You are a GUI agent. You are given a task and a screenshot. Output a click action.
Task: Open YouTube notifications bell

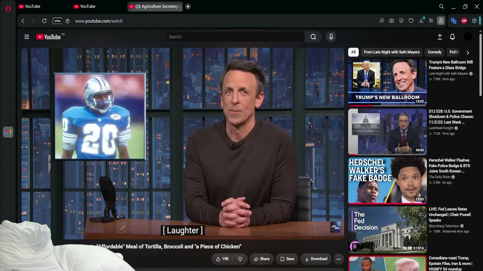tap(452, 37)
